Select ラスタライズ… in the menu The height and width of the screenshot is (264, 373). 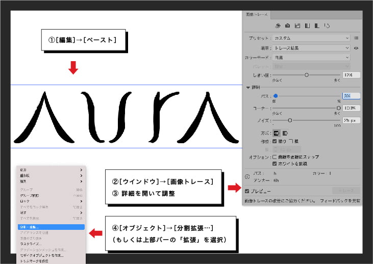[31, 244]
